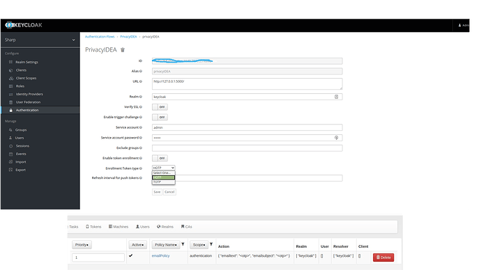Screen dimensions: 481x270
Task: Open the Import sidebar item
Action: (20, 161)
